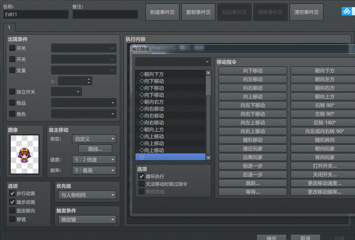
Task: Click the 取消 button at bottom
Action: click(305, 237)
